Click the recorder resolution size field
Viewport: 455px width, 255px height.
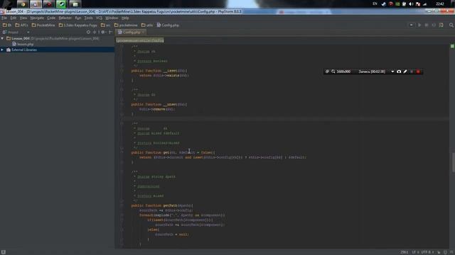pos(343,72)
